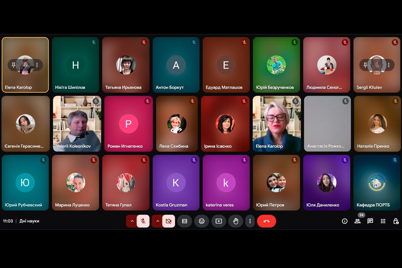Click muted mic icon on Едуард Матлашов tile
402x268 pixels.
coord(244,42)
